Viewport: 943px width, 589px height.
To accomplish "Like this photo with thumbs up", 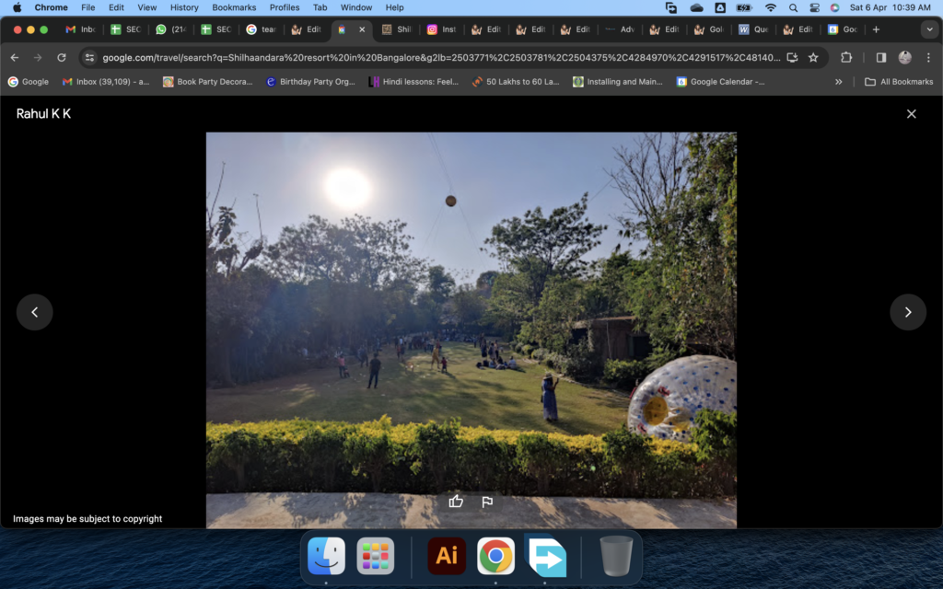I will (456, 502).
